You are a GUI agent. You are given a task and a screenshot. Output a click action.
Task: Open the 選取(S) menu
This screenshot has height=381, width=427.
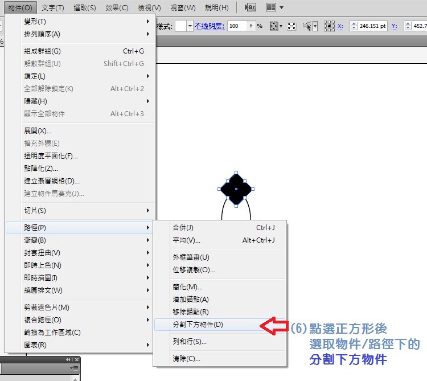[x=85, y=8]
